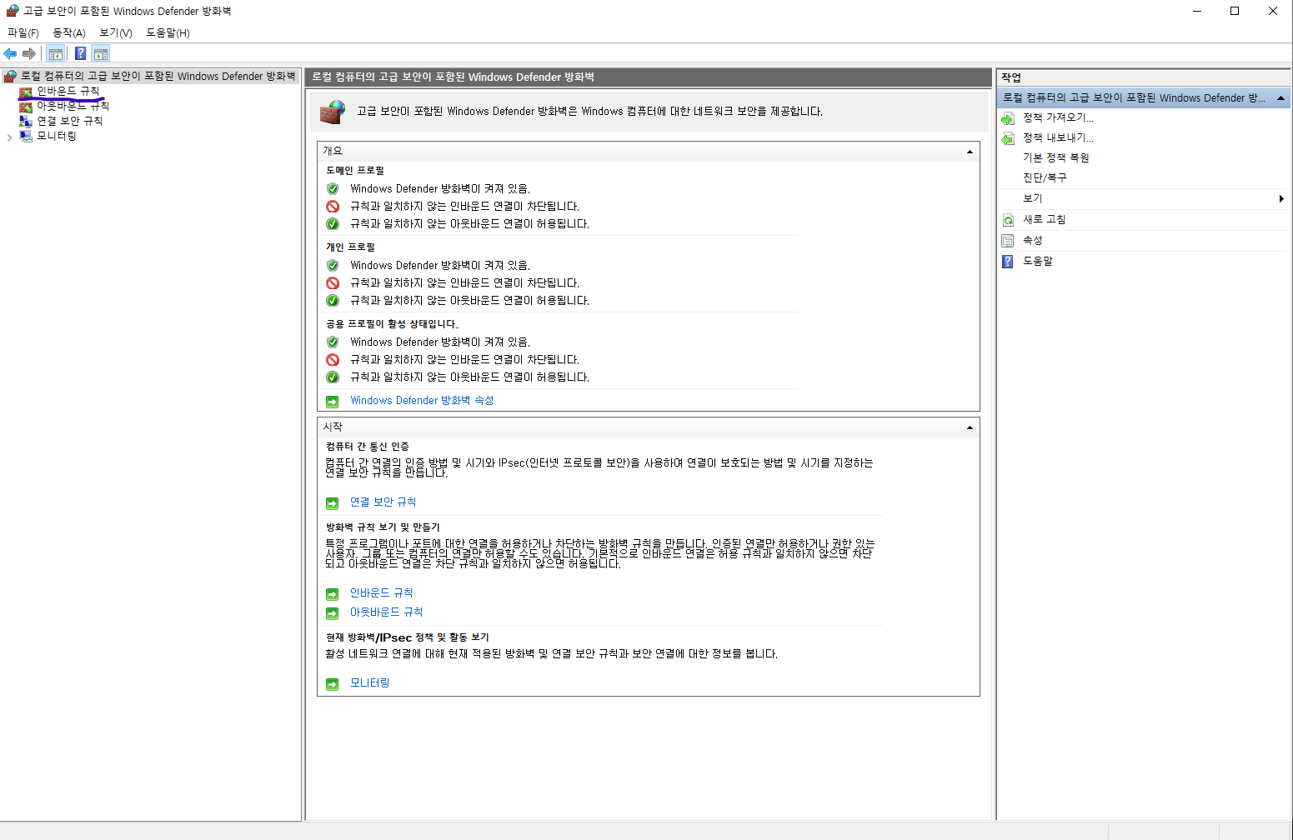Click the firewall root node icon in tree
This screenshot has width=1293, height=840.
coord(11,77)
